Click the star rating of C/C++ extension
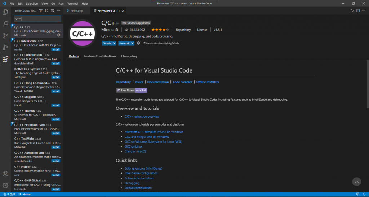The width and height of the screenshot is (369, 197). coord(160,30)
